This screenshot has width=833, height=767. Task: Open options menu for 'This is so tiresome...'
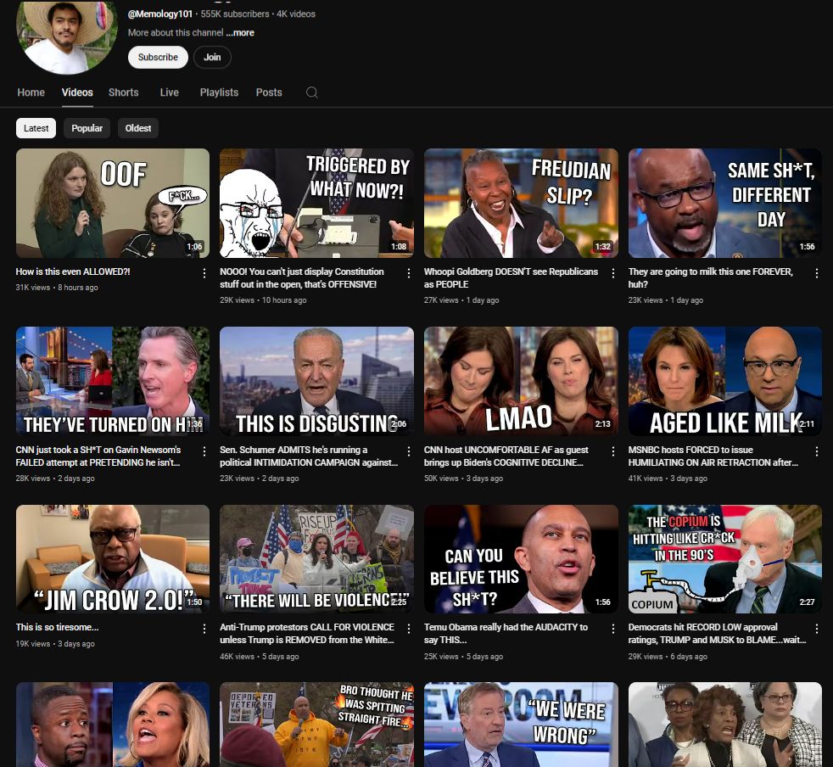click(204, 629)
